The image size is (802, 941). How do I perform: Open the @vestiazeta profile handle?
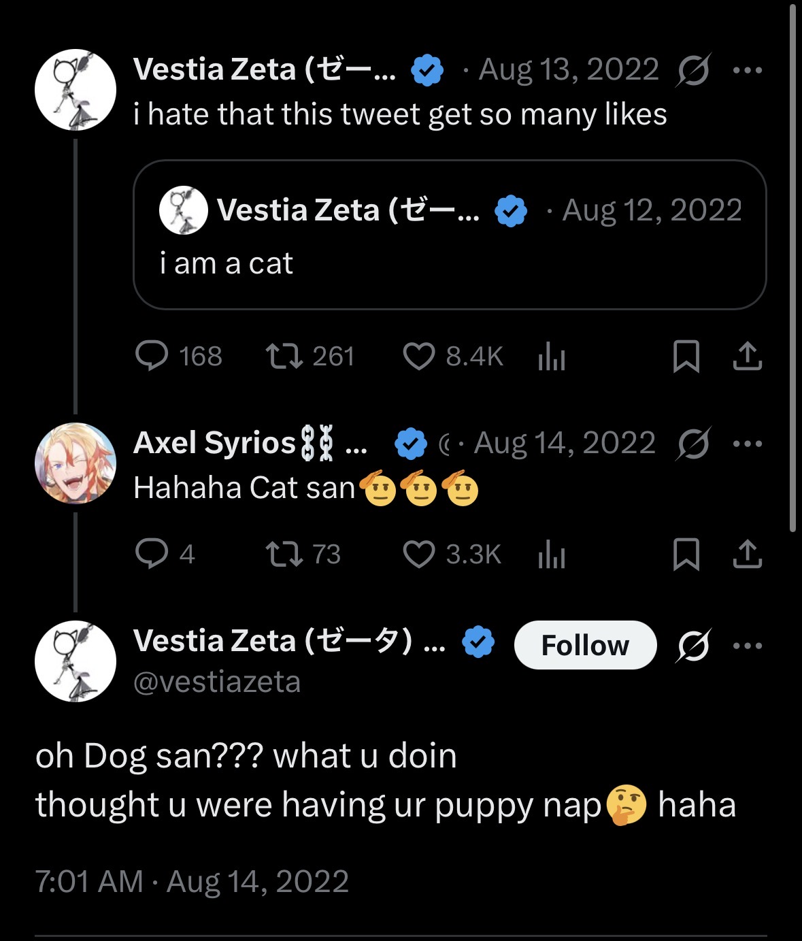217,682
